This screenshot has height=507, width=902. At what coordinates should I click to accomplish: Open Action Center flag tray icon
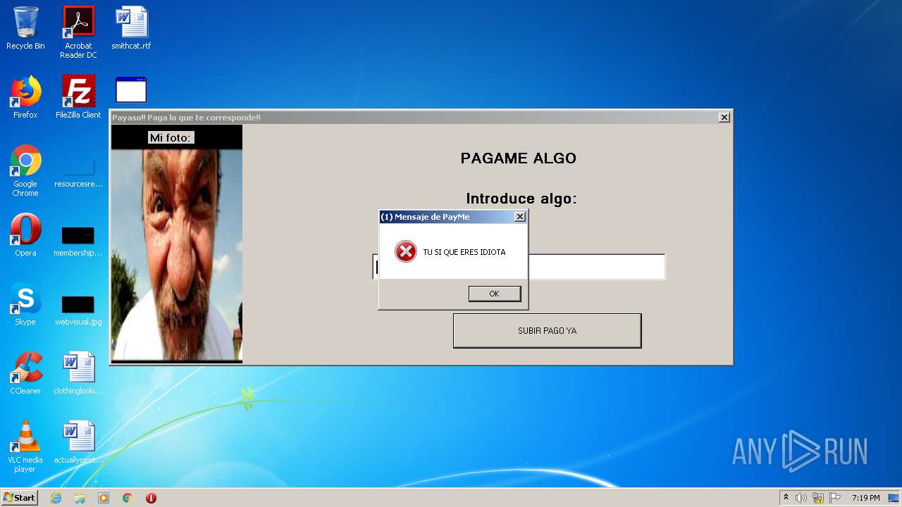pos(835,498)
